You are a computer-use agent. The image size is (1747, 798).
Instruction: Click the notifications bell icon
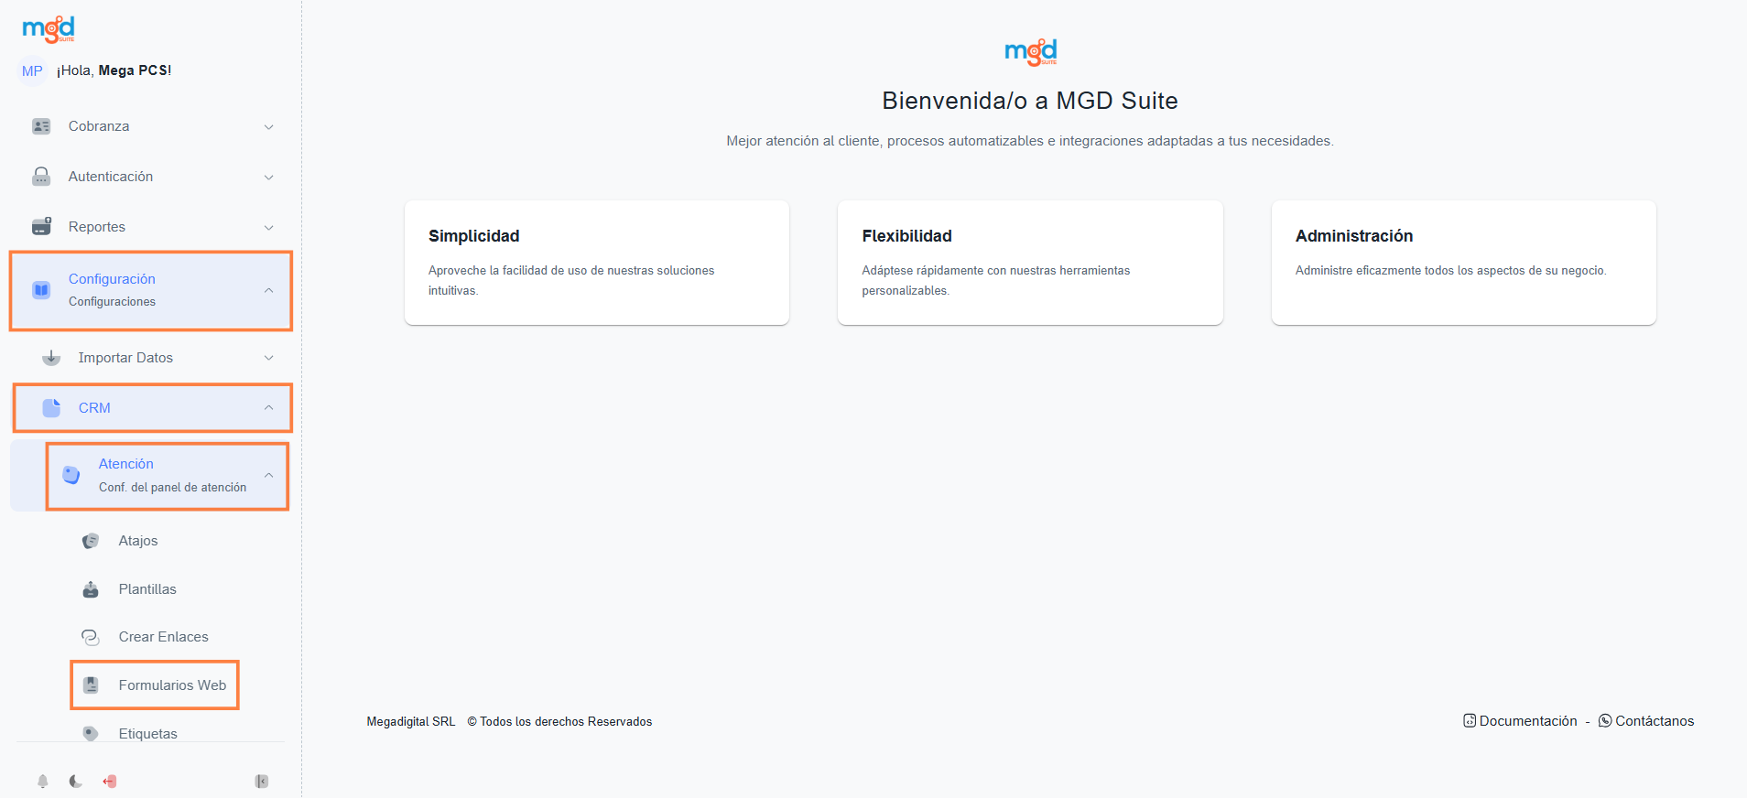click(x=42, y=782)
